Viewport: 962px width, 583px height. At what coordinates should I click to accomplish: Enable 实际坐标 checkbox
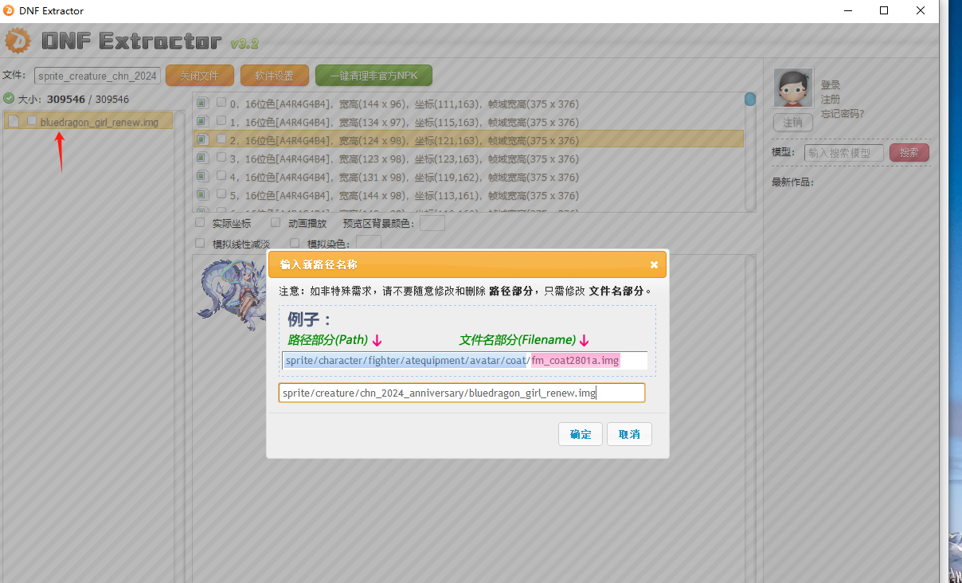200,223
